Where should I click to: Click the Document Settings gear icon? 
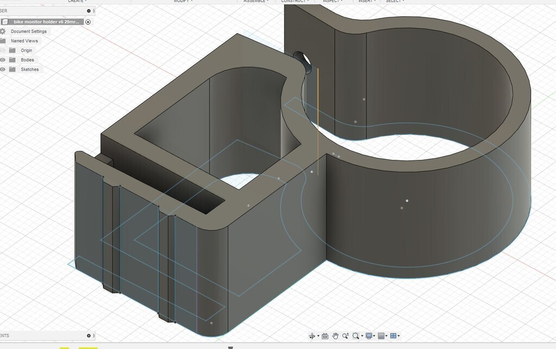pyautogui.click(x=3, y=31)
